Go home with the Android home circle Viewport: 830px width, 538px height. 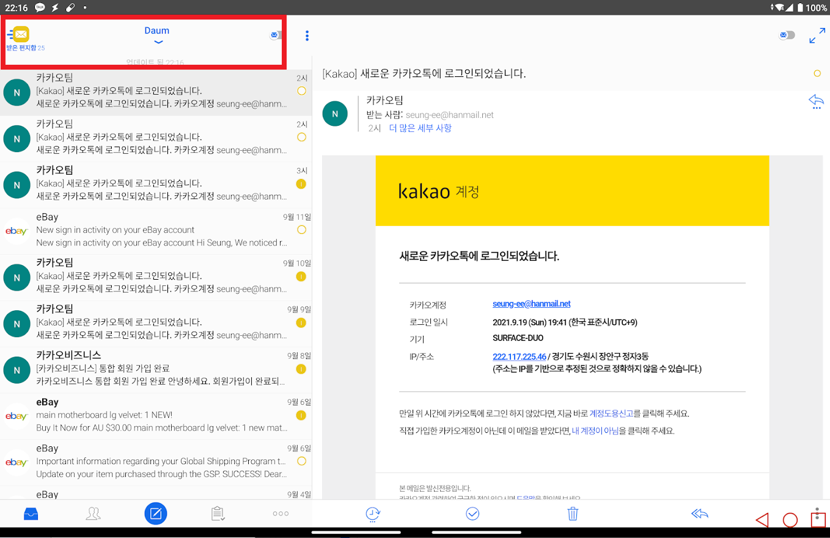(790, 520)
